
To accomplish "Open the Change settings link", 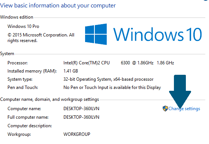I will point(184,109).
